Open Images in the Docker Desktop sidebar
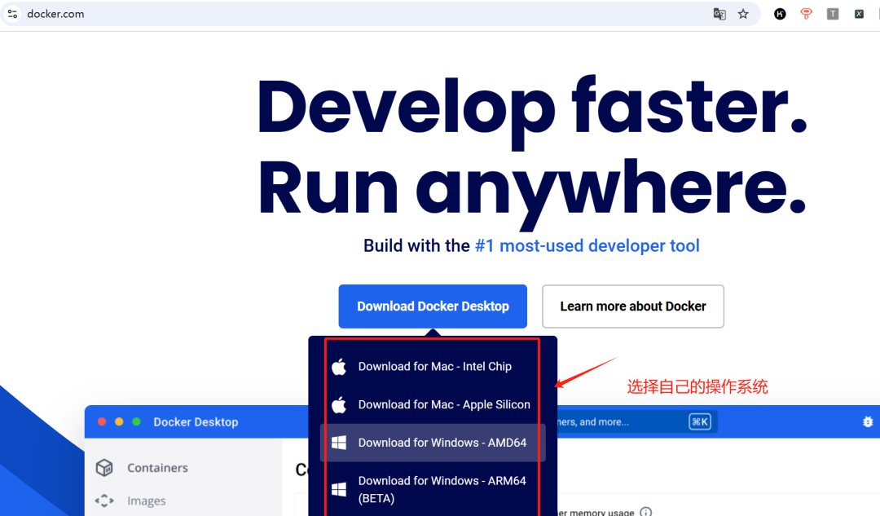 (x=147, y=501)
